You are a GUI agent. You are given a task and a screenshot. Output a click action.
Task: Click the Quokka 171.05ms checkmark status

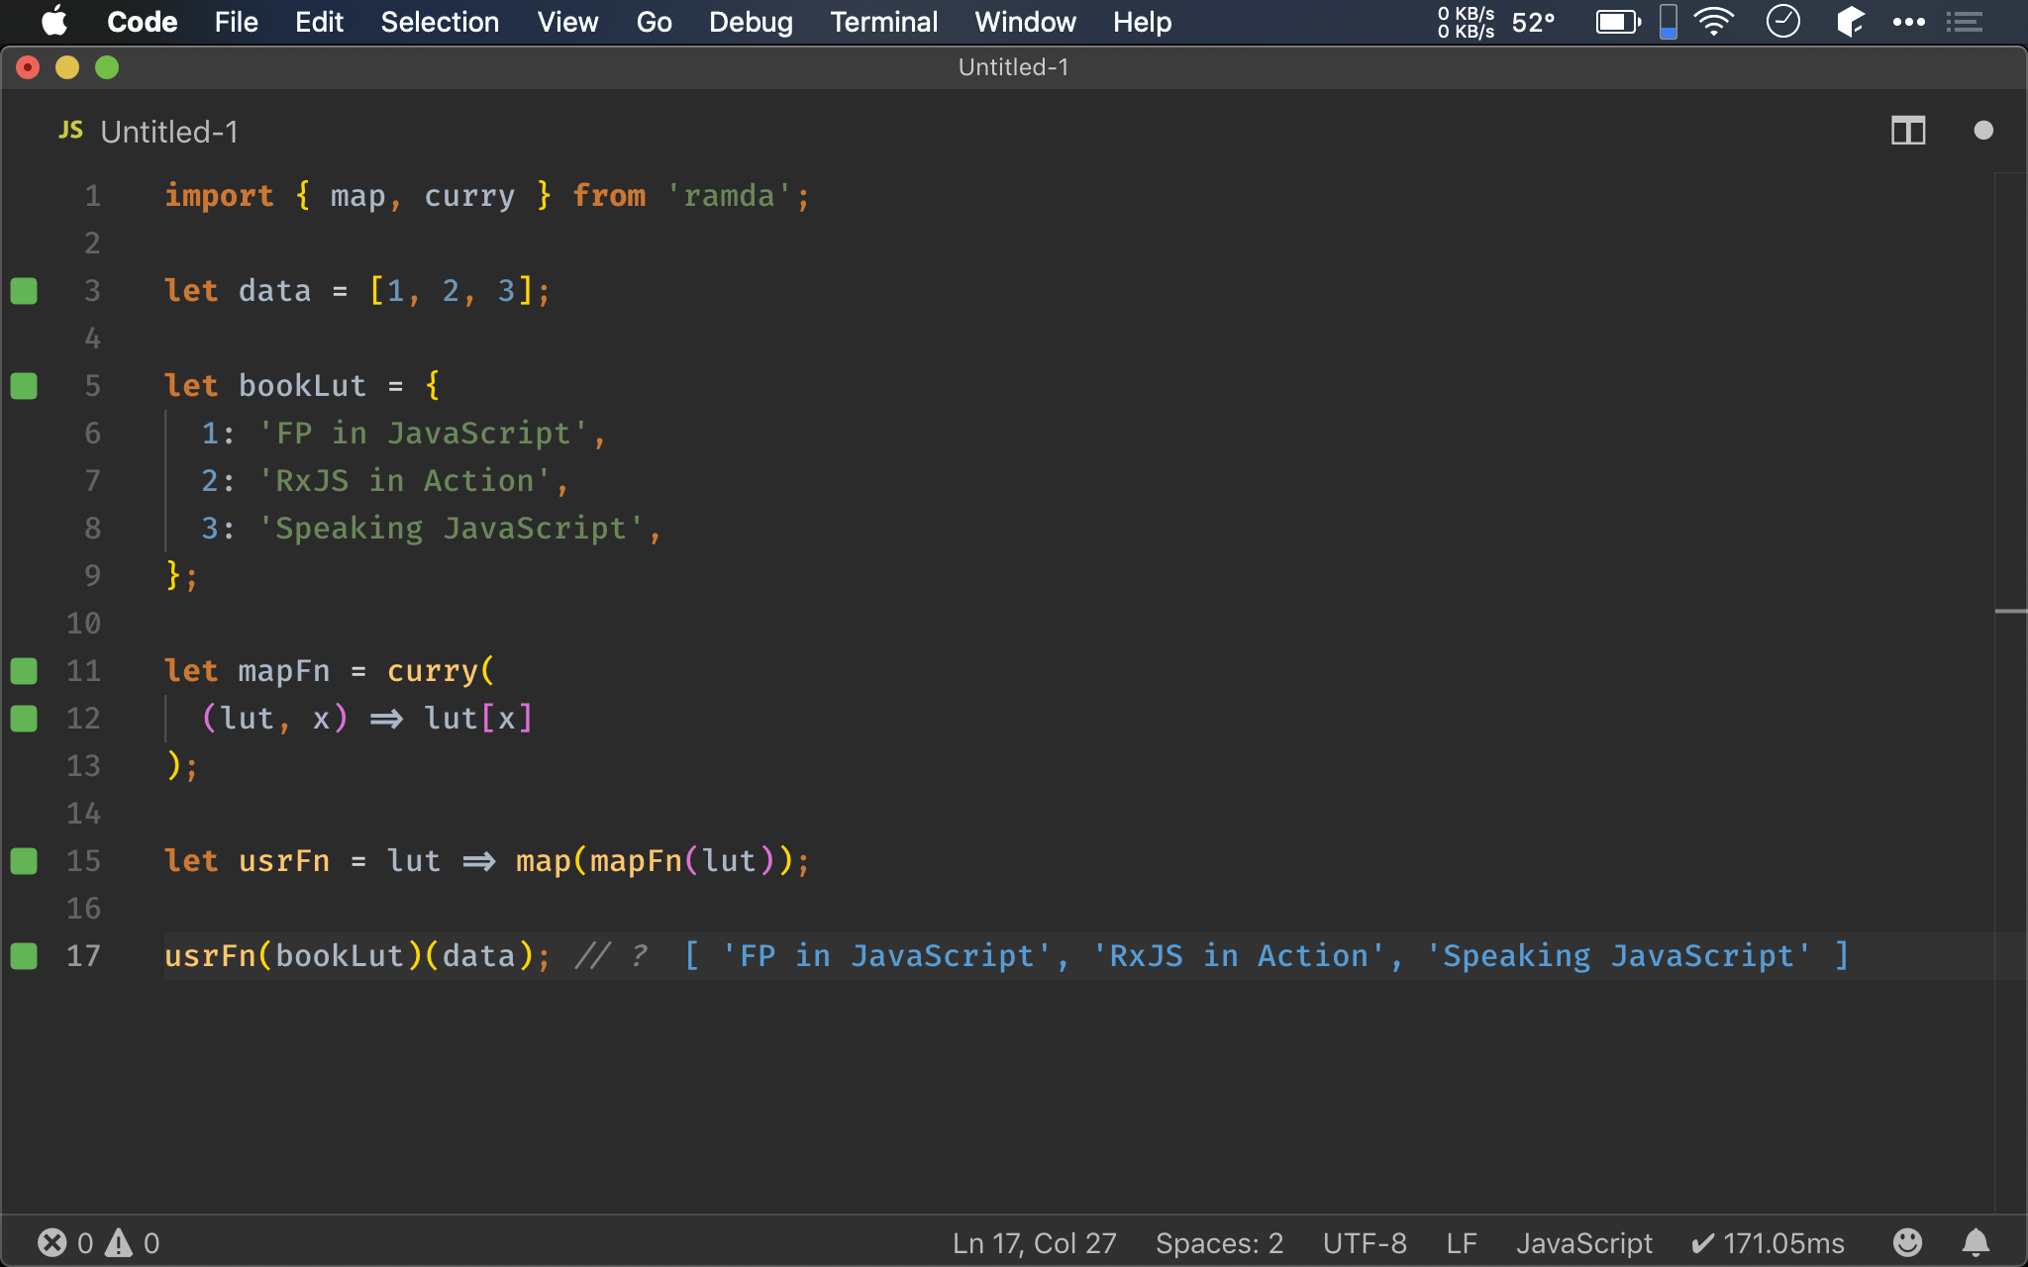click(x=1769, y=1242)
